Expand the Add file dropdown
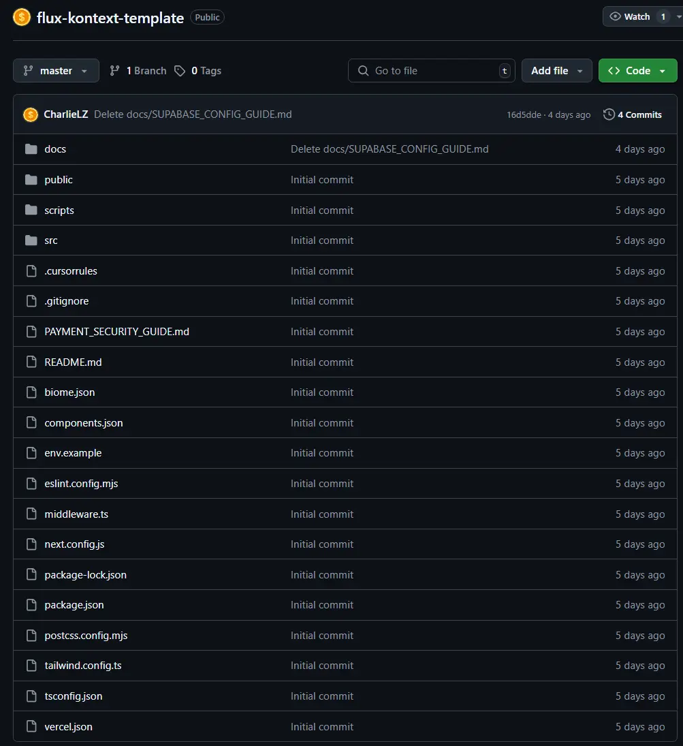The width and height of the screenshot is (683, 746). pyautogui.click(x=556, y=71)
